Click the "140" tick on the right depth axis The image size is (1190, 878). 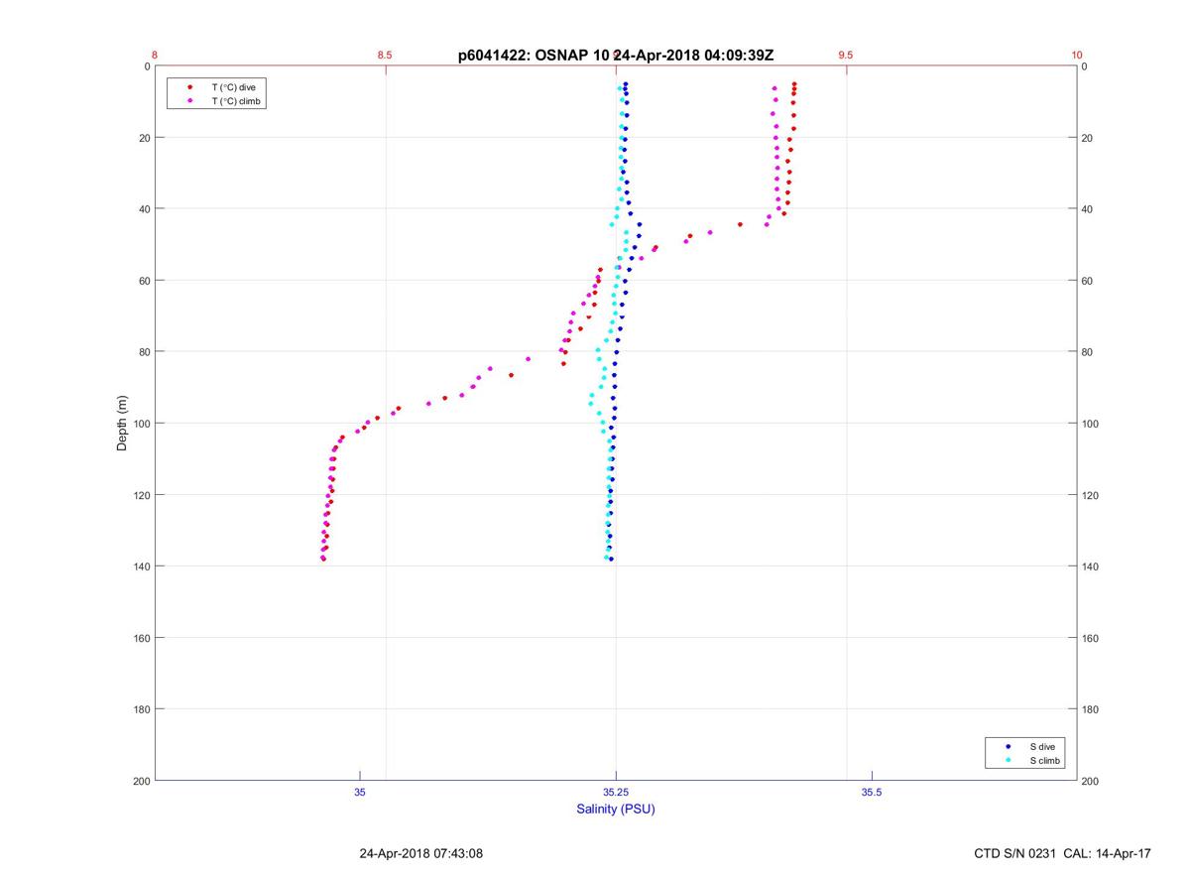(x=1091, y=566)
